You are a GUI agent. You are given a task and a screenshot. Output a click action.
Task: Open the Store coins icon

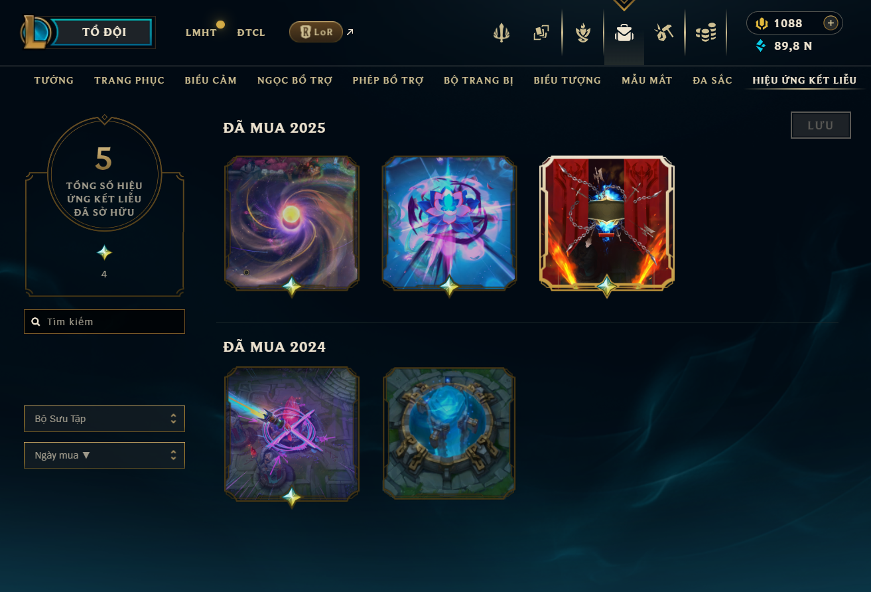coord(706,33)
